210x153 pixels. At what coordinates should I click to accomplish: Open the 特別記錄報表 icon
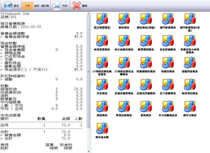pos(124,109)
